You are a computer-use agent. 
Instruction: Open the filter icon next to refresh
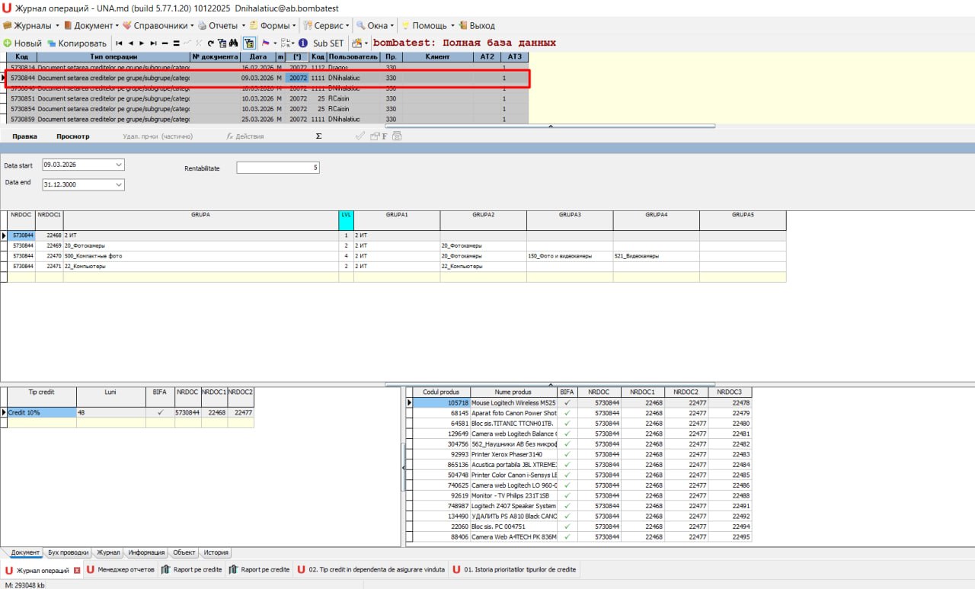click(222, 43)
